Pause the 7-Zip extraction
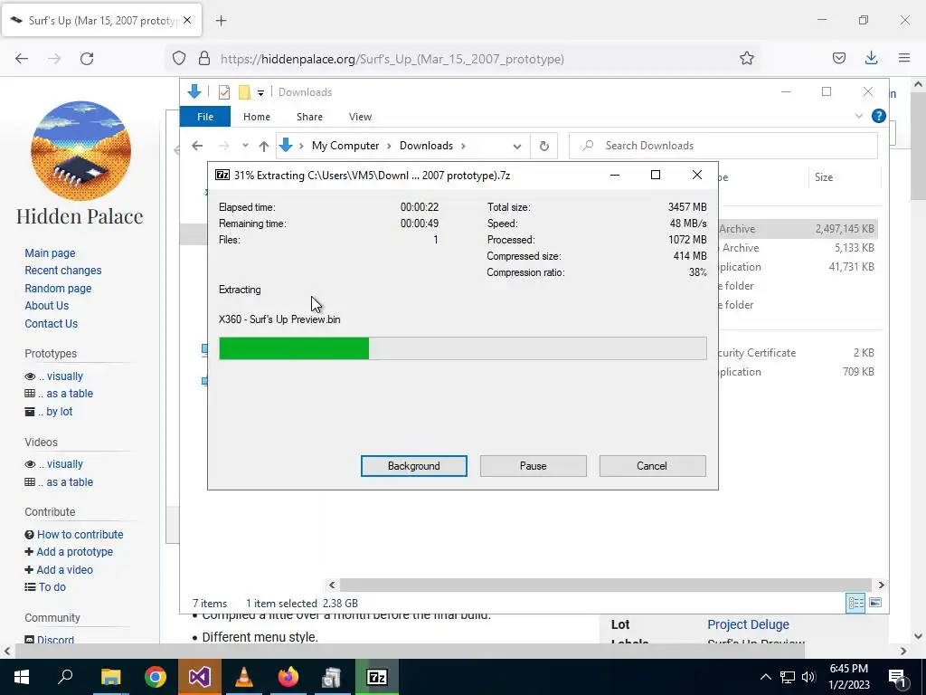The height and width of the screenshot is (695, 926). [x=534, y=466]
